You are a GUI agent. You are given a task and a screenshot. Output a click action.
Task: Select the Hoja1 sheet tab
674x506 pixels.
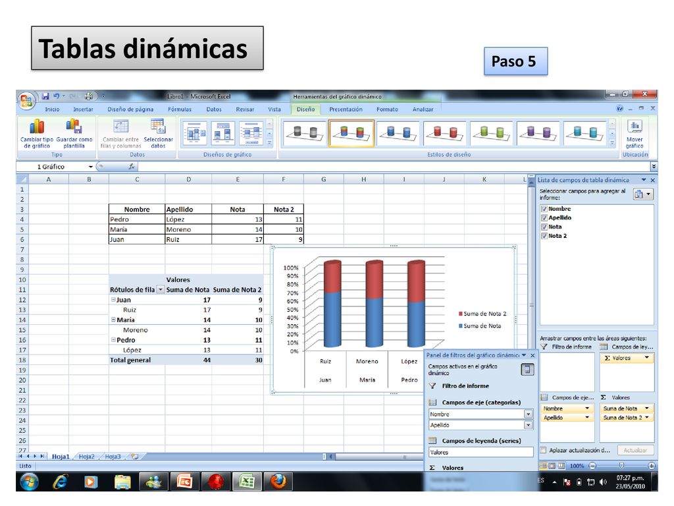pyautogui.click(x=61, y=457)
